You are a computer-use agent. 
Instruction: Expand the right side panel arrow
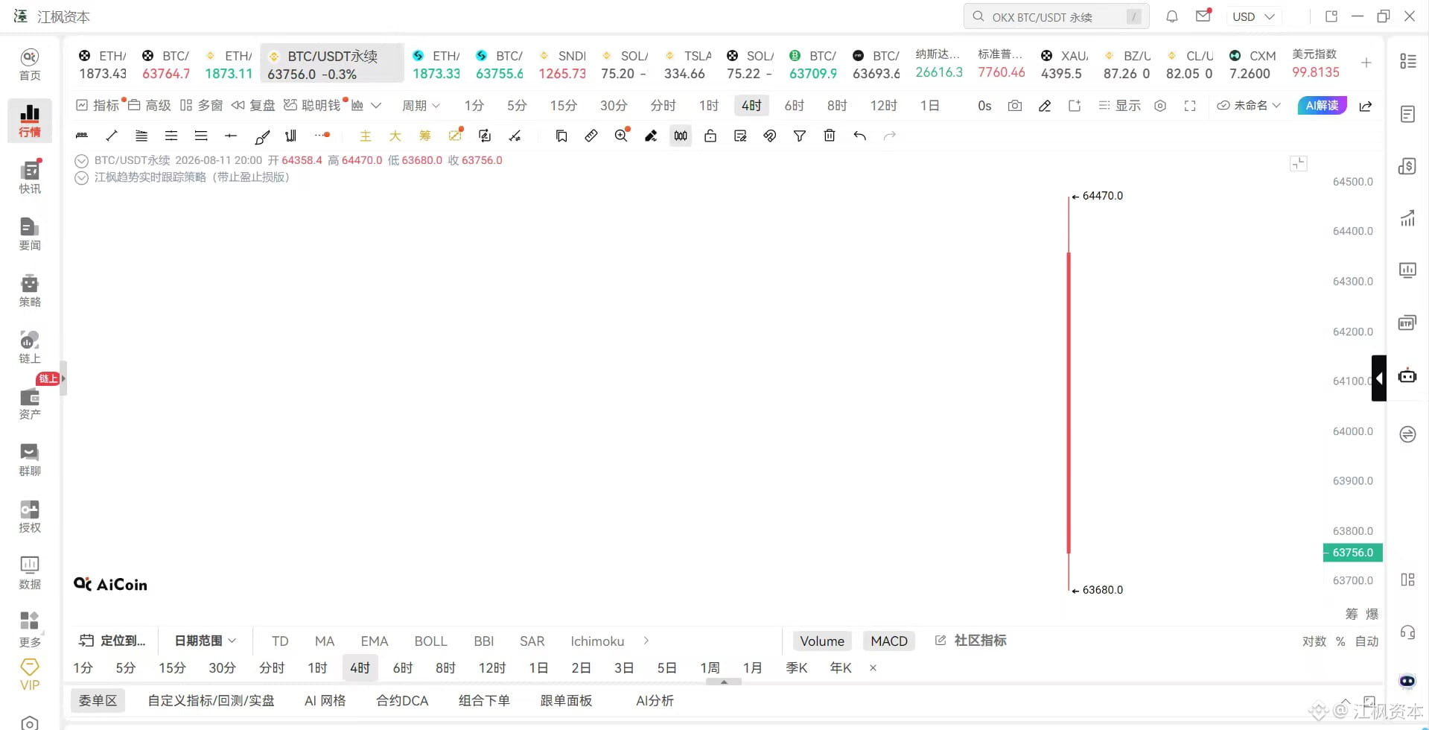pos(1379,378)
